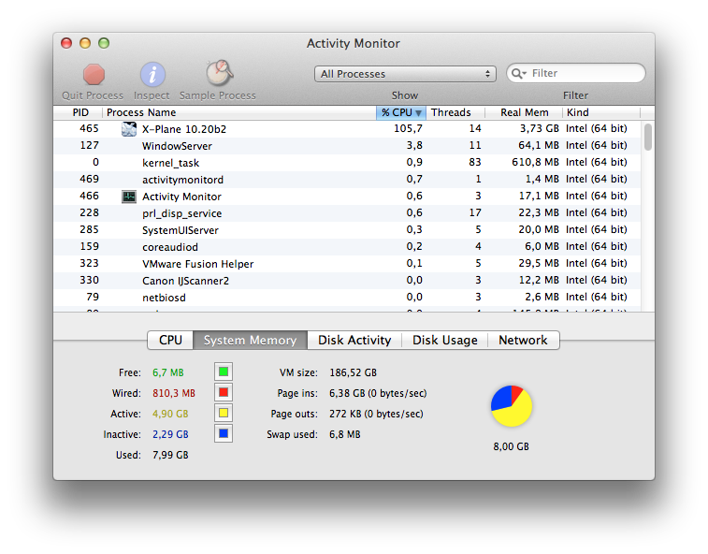Viewport: 708px width, 554px height.
Task: Click the VM size 186,52 GB value
Action: click(x=354, y=372)
